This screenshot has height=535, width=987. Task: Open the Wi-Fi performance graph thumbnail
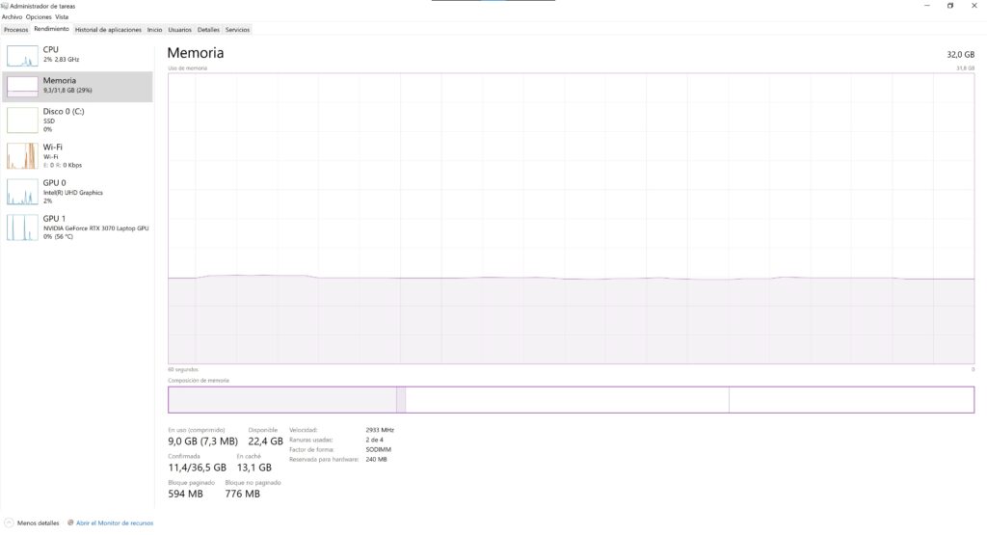[x=22, y=156]
